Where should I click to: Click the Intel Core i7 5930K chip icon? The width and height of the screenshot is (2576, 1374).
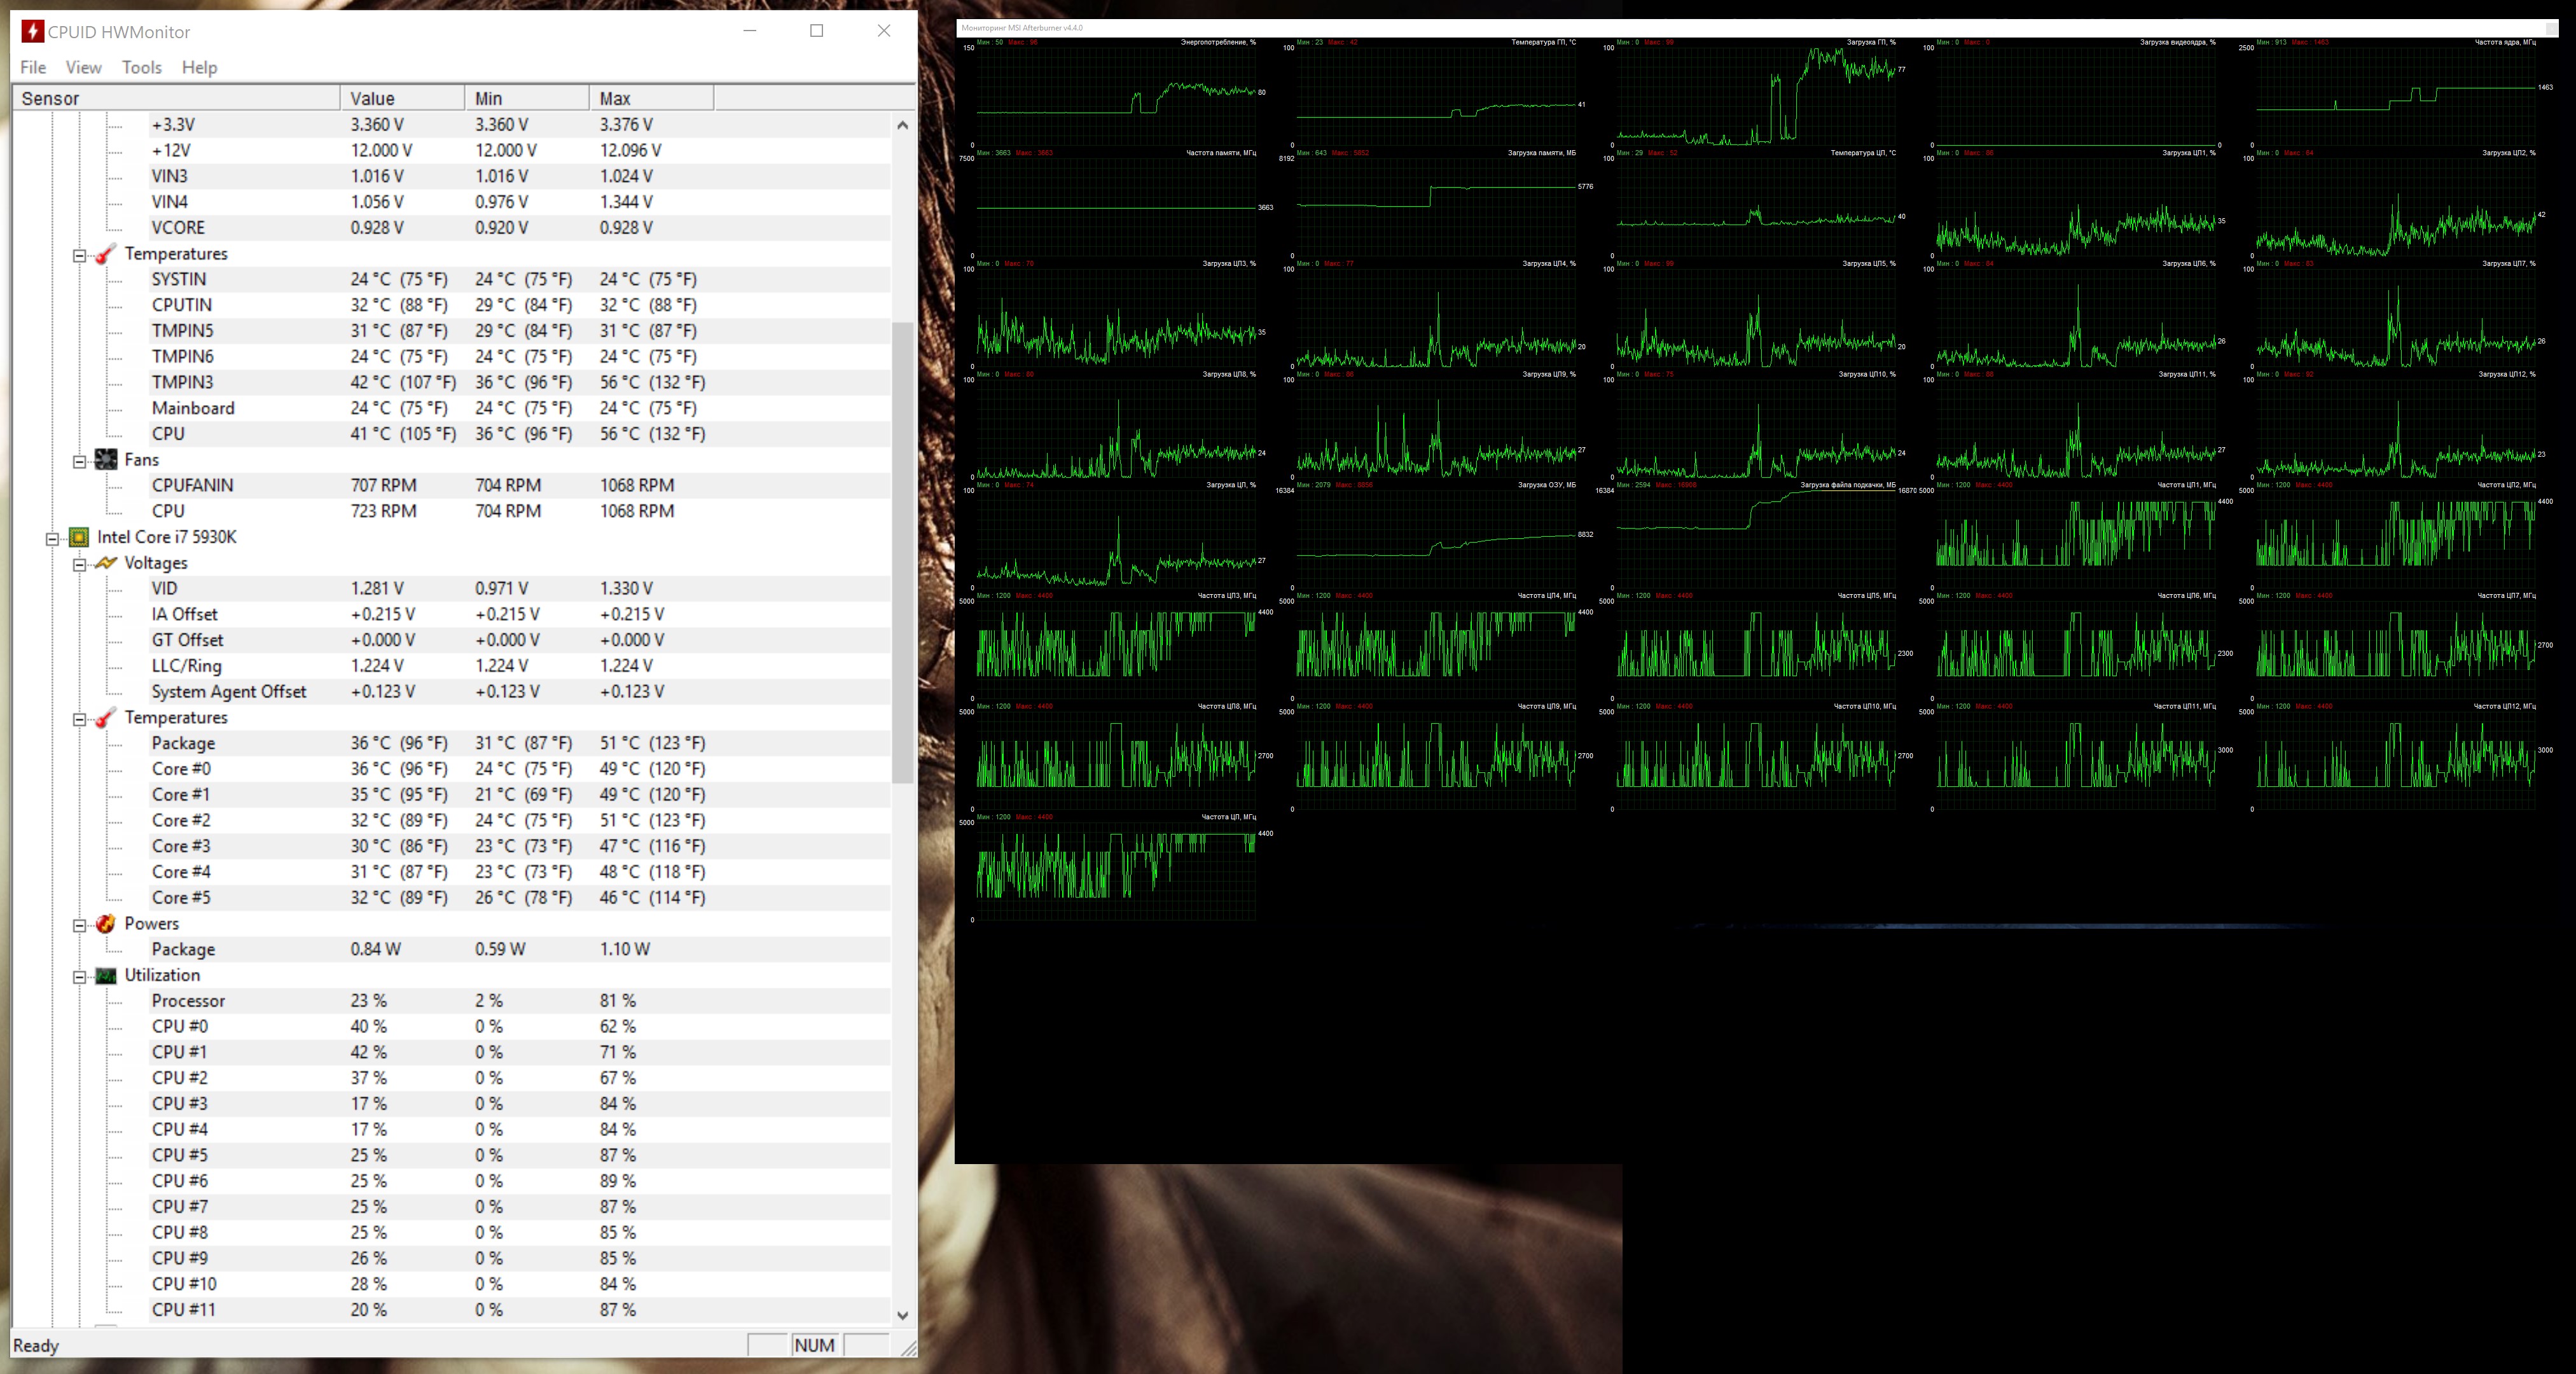[x=79, y=537]
